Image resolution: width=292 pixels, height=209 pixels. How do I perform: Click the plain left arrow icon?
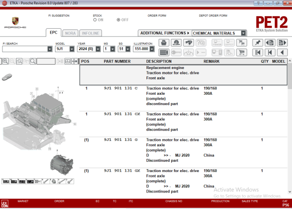(x=282, y=52)
